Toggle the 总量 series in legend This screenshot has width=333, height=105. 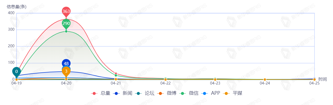101,93
